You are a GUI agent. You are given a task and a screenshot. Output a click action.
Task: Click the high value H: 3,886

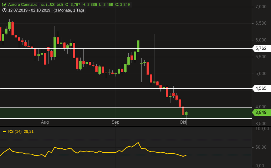click(90, 5)
